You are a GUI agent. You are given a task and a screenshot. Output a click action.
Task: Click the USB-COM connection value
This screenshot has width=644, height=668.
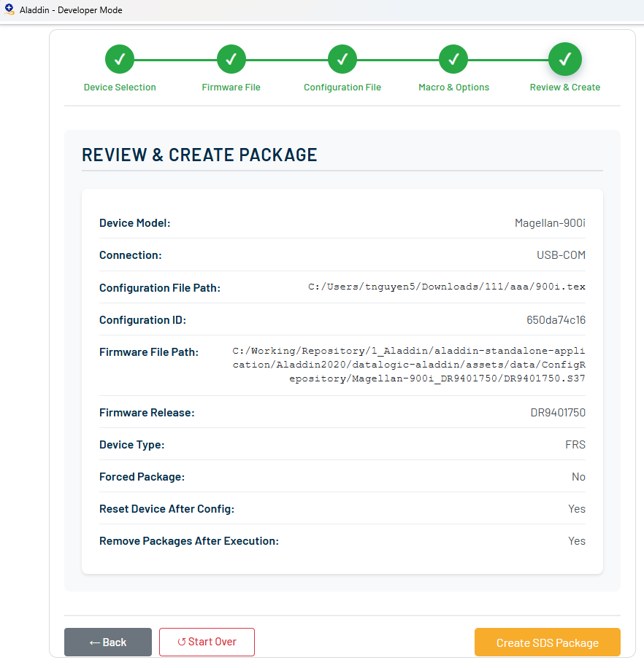[x=561, y=255]
